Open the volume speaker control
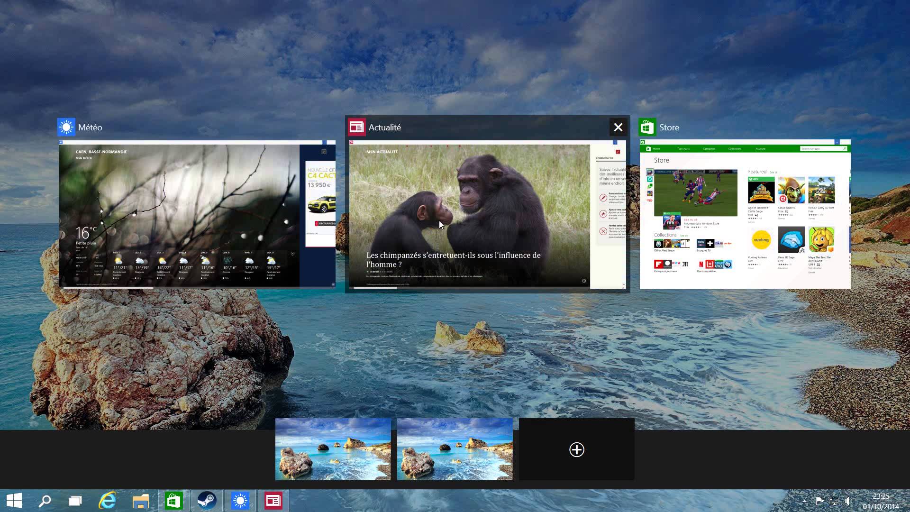 click(848, 501)
